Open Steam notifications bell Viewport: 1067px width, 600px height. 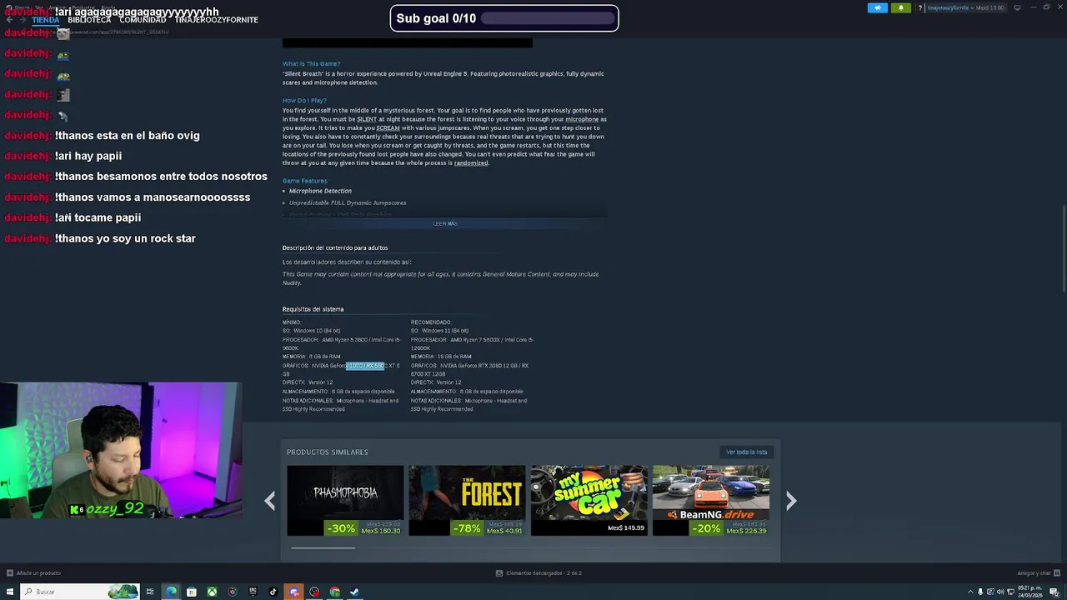click(x=900, y=7)
